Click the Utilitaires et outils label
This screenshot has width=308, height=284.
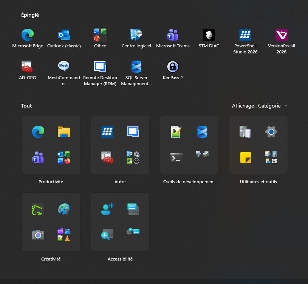coord(258,182)
